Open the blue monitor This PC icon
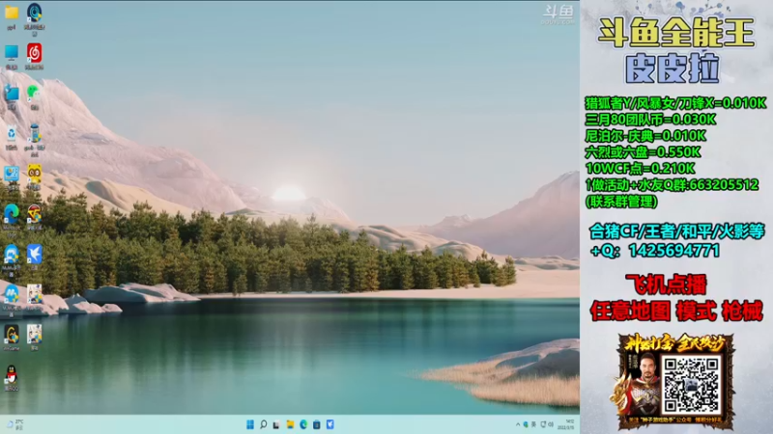 (x=12, y=53)
